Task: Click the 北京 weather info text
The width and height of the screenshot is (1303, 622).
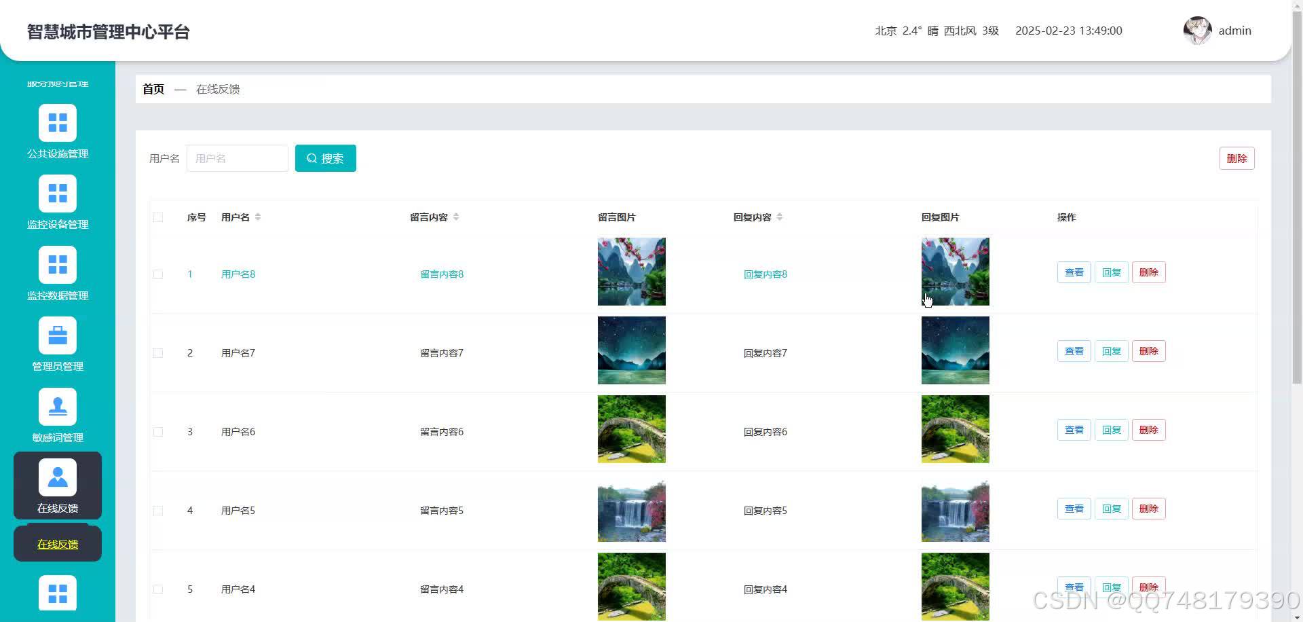Action: pyautogui.click(x=937, y=31)
